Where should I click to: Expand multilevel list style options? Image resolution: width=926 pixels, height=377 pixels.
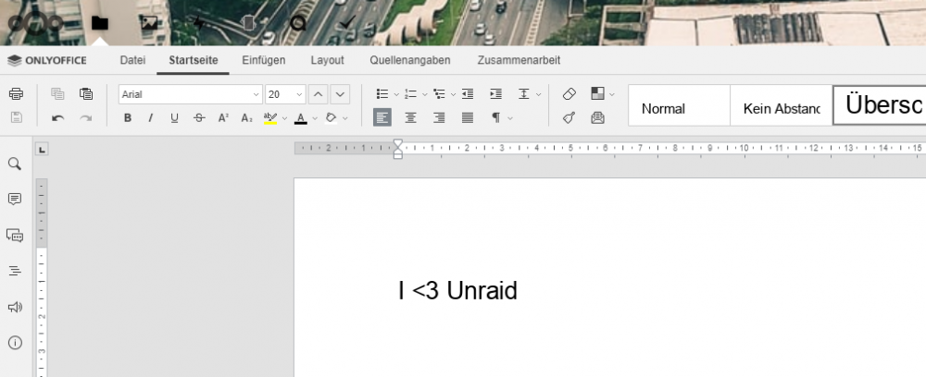tap(453, 94)
